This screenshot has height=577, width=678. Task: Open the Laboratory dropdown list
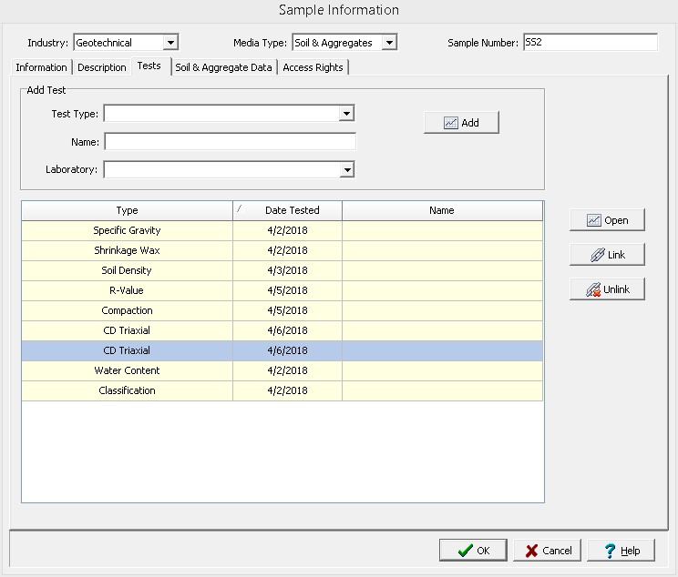(346, 169)
